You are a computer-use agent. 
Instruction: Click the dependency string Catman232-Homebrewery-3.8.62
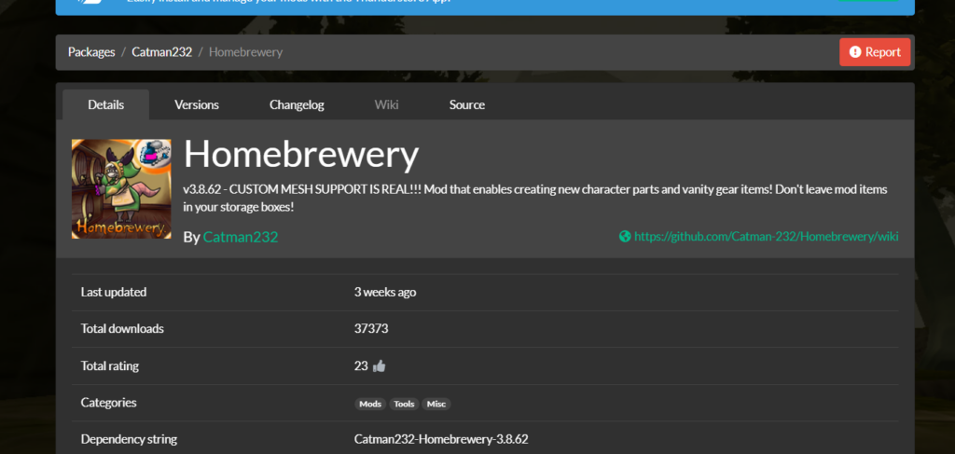pos(441,439)
